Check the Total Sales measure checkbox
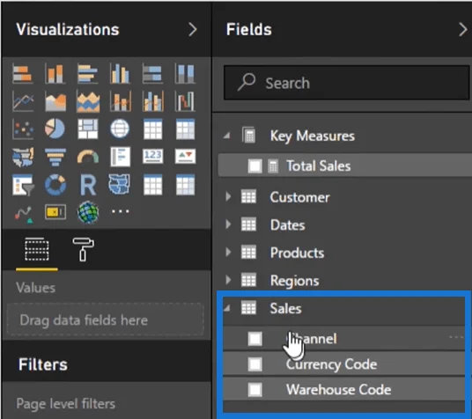Image resolution: width=472 pixels, height=419 pixels. pyautogui.click(x=254, y=166)
